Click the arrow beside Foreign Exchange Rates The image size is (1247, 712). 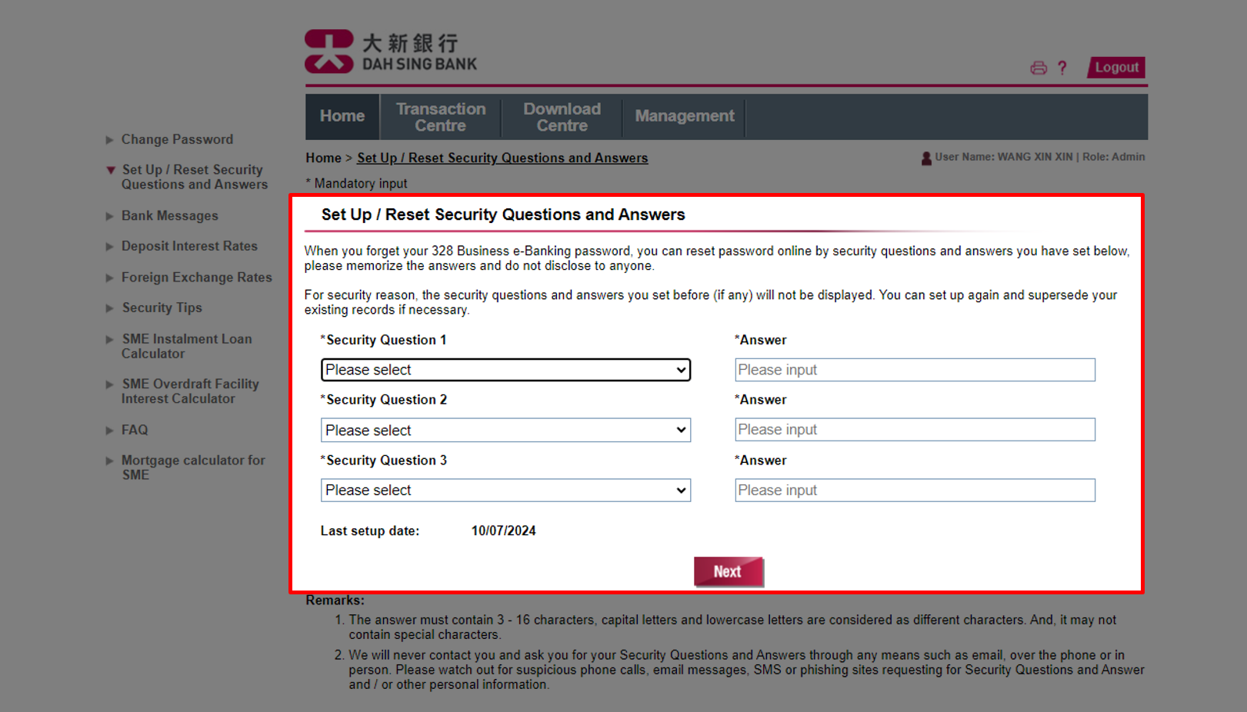tap(110, 278)
